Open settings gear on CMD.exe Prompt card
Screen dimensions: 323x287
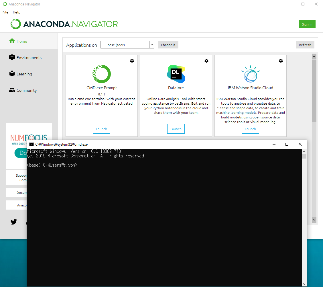coord(132,61)
